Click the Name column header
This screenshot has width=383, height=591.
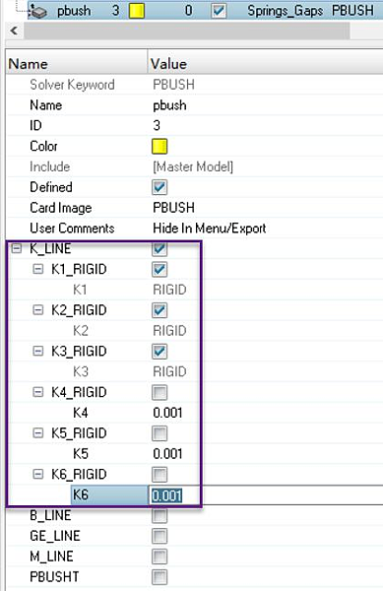(x=77, y=64)
